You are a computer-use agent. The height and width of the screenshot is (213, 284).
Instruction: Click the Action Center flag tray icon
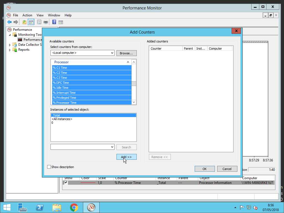[242, 207]
